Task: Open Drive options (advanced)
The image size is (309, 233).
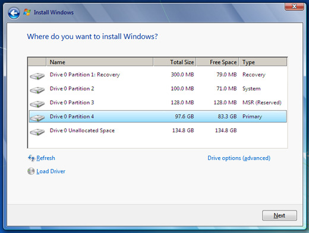Action: click(x=239, y=158)
